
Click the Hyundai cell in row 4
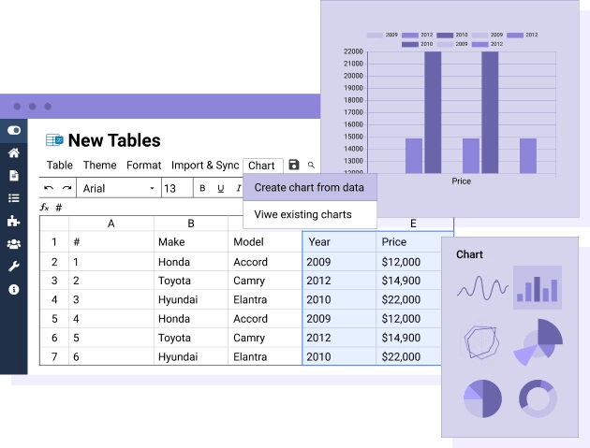click(x=191, y=299)
